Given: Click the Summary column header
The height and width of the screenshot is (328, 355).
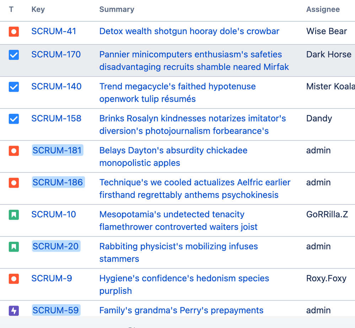Looking at the screenshot, I should tap(117, 10).
